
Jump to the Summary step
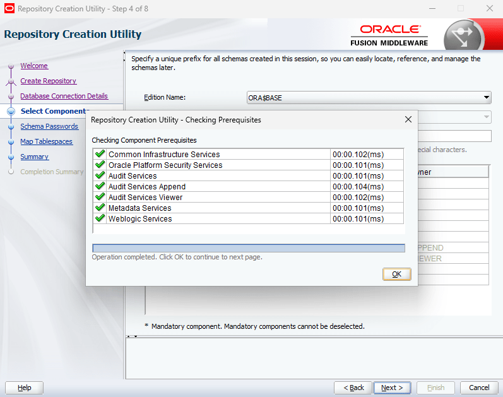click(35, 157)
